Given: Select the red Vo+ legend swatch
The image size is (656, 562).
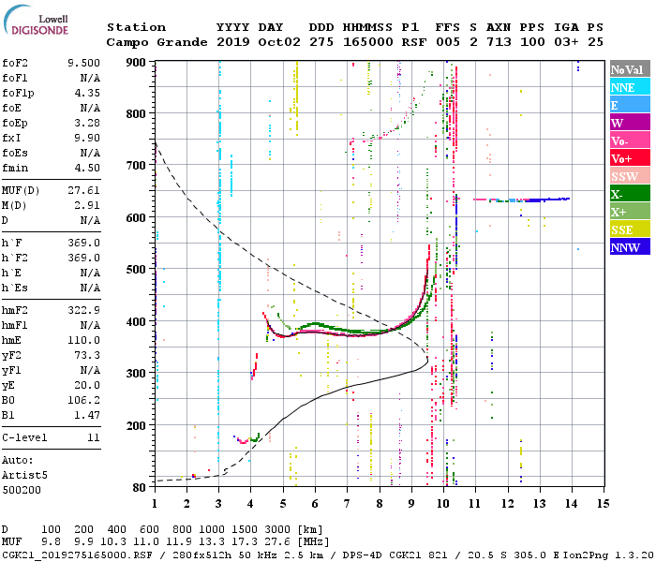Looking at the screenshot, I should [x=630, y=158].
